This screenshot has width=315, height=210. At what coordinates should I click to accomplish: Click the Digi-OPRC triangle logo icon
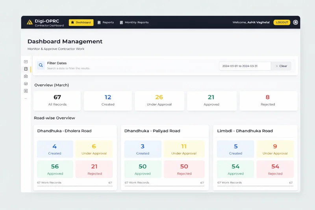click(x=30, y=22)
